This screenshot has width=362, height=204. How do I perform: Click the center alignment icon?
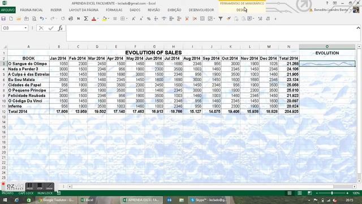pyautogui.click(x=115, y=19)
